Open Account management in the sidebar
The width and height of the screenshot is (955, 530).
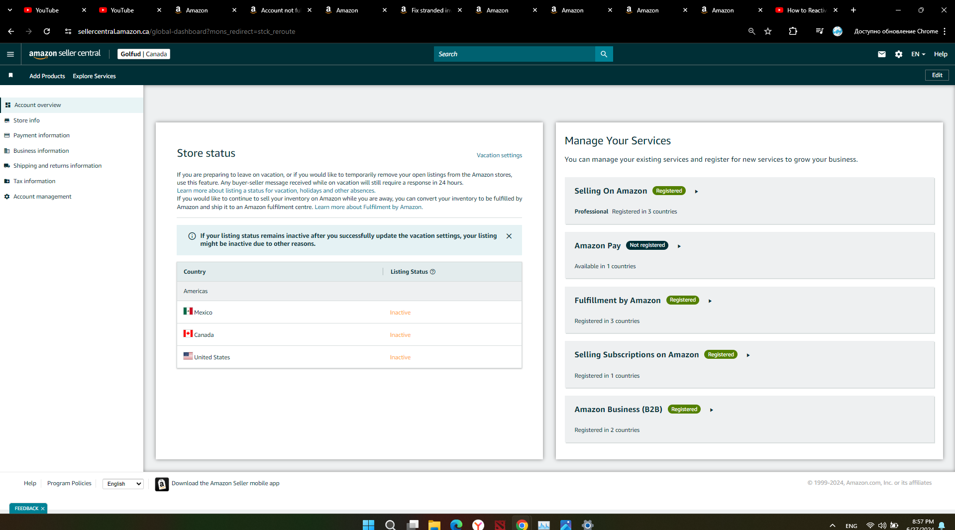(42, 197)
